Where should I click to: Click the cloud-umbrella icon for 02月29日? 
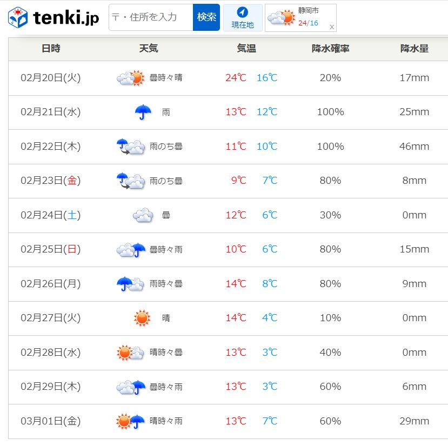pos(131,387)
